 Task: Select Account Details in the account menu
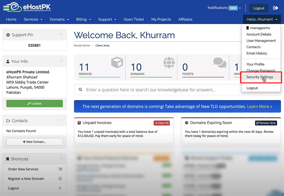pyautogui.click(x=261, y=34)
